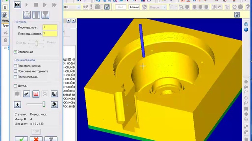The image size is (252, 141).
Task: Click the 3D cube icon at left edge
Action: (5, 15)
